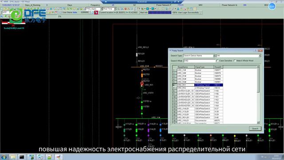284x160 pixels.
Task: Sort by the EquipName column header
Action: coord(185,67)
